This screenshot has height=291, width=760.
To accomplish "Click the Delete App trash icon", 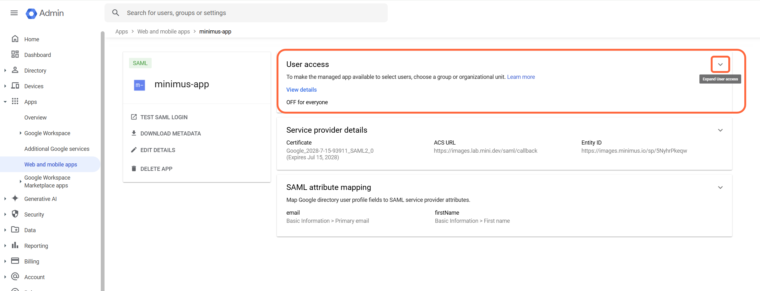I will point(134,168).
